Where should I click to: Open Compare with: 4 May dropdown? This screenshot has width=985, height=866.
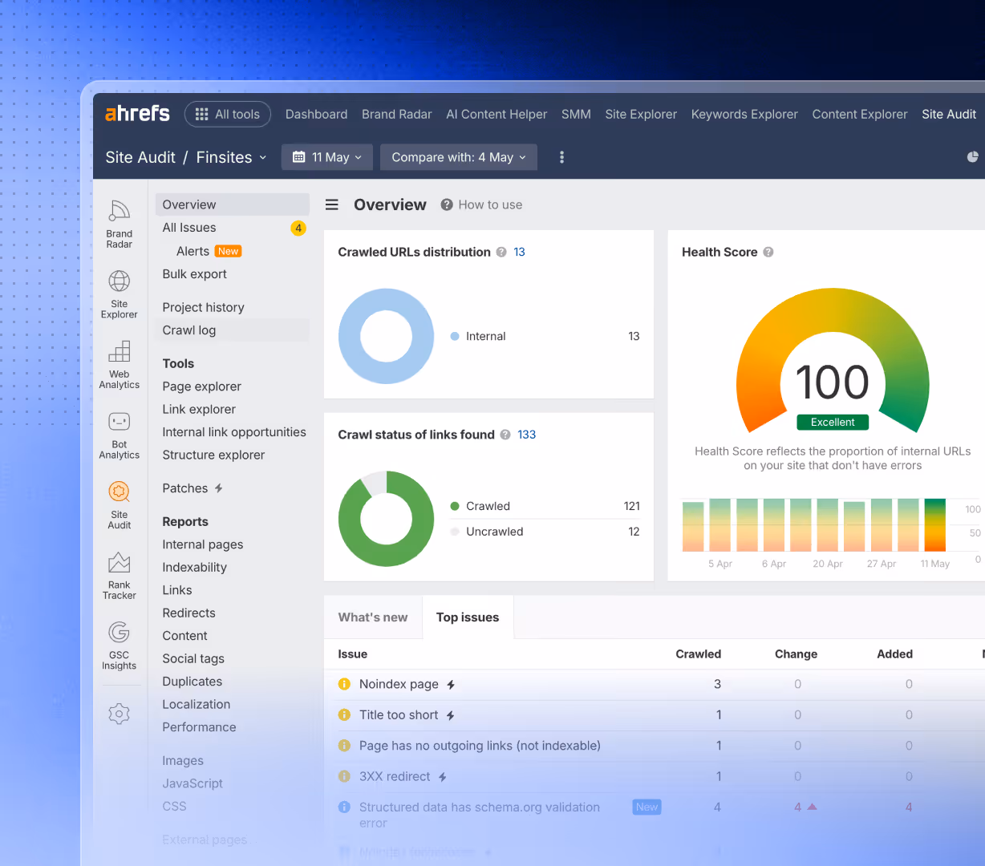click(459, 157)
